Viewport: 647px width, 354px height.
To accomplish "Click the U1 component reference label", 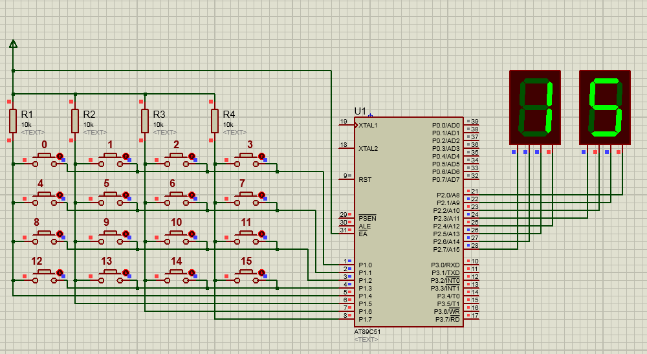I will tap(360, 111).
